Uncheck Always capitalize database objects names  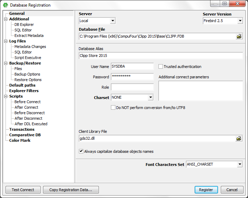click(81, 151)
